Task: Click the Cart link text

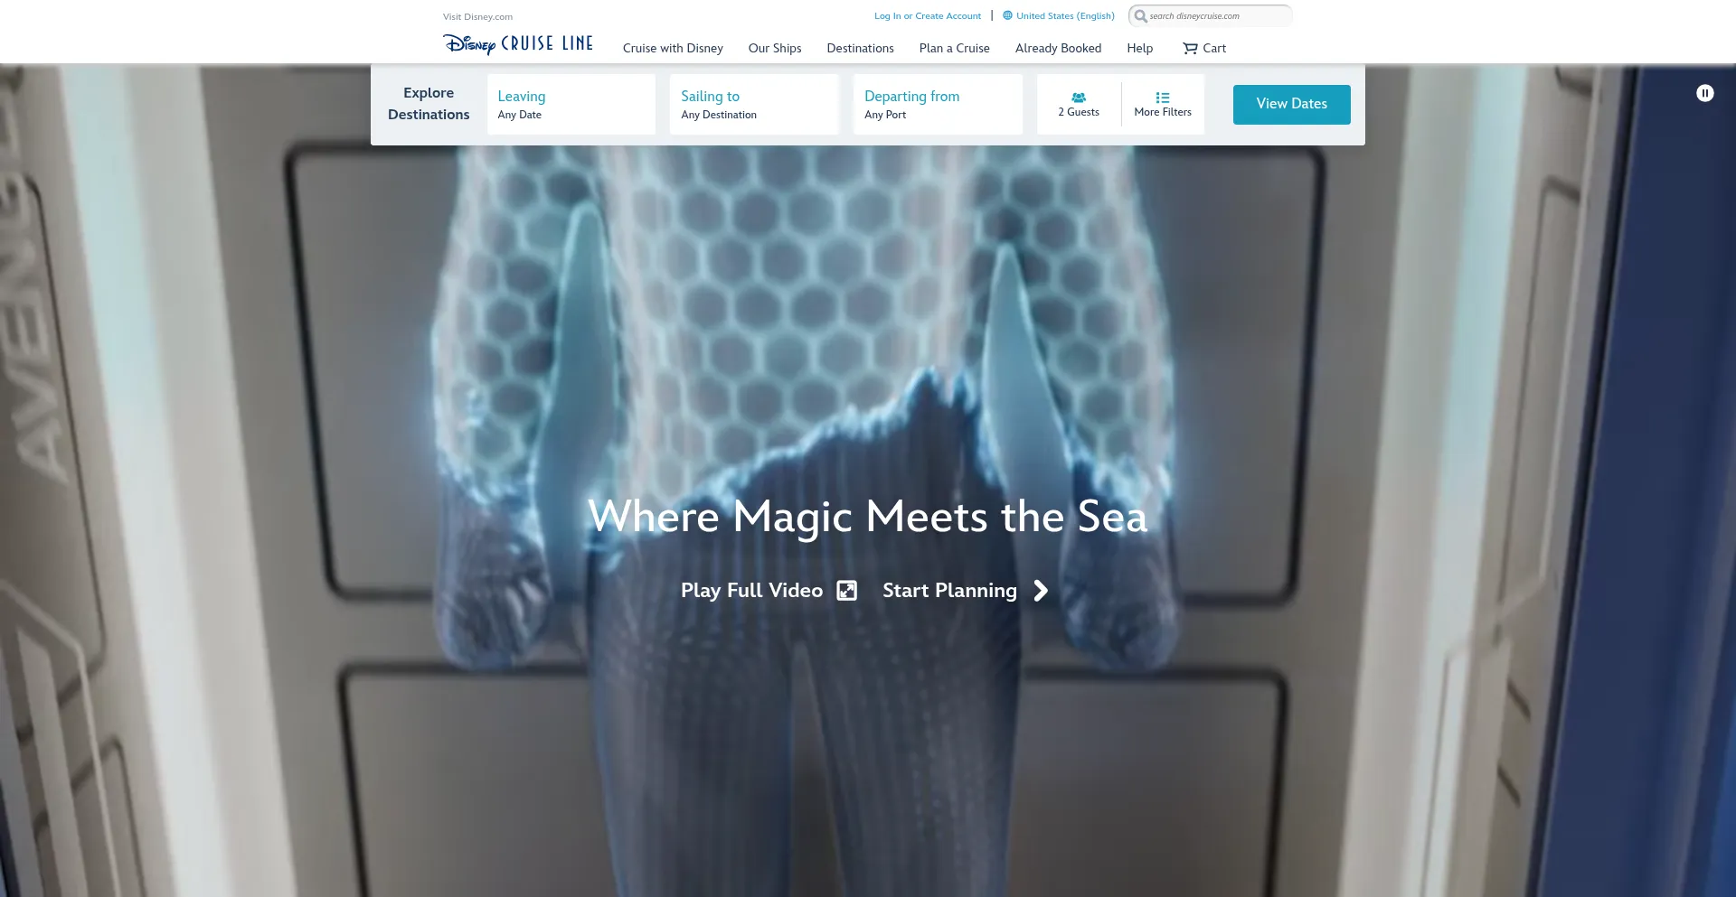Action: (1214, 49)
